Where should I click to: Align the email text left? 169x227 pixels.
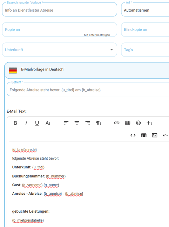coord(66,123)
